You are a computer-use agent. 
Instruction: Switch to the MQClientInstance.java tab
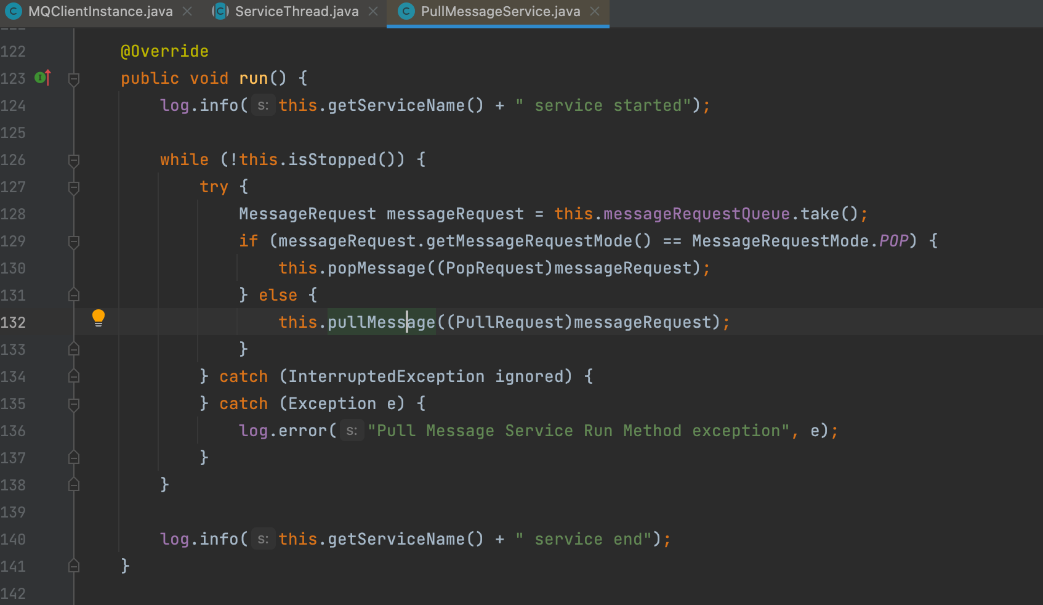tap(100, 12)
